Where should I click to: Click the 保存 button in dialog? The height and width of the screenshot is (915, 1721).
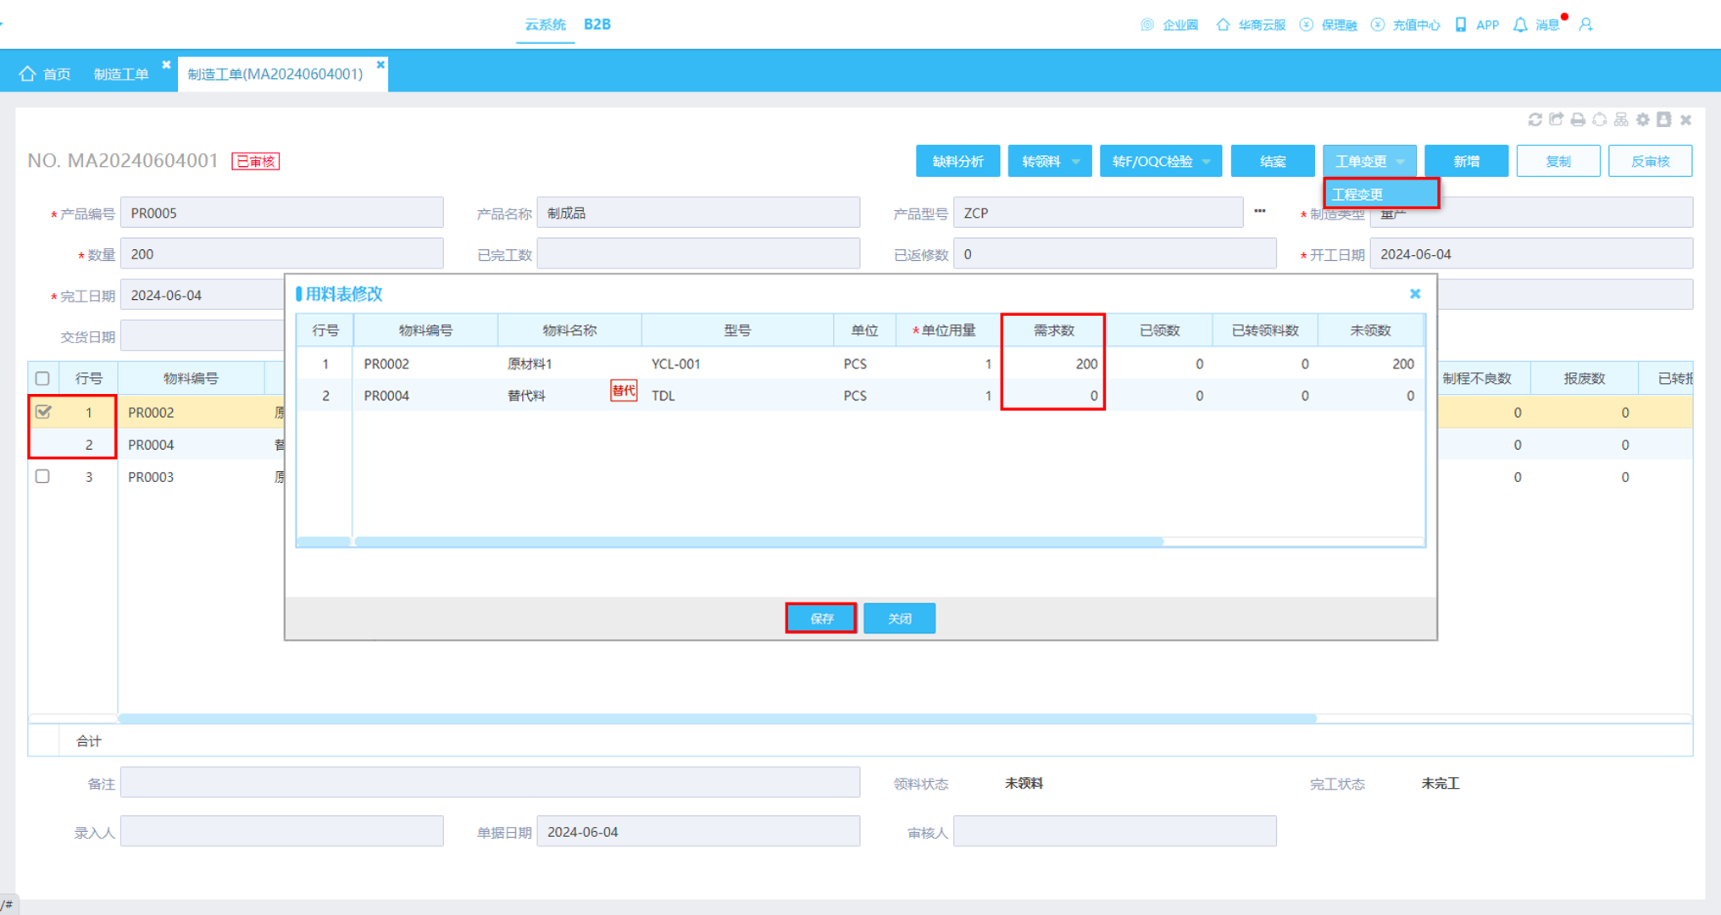[x=821, y=618]
